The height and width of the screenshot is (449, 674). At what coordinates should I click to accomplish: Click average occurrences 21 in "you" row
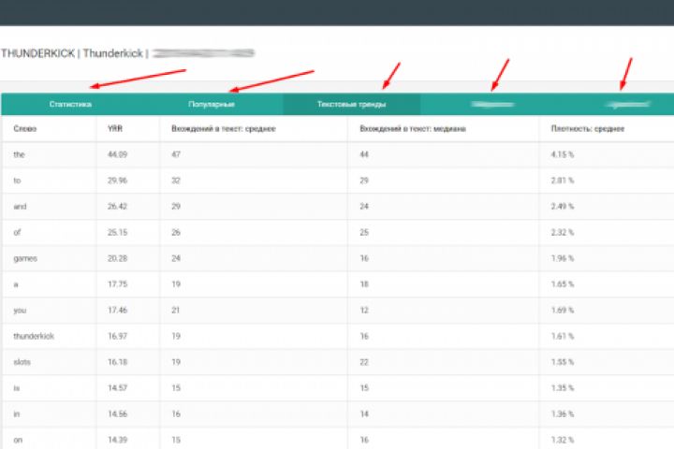point(176,311)
